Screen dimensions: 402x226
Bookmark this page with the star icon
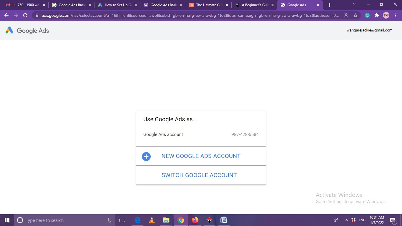click(356, 15)
